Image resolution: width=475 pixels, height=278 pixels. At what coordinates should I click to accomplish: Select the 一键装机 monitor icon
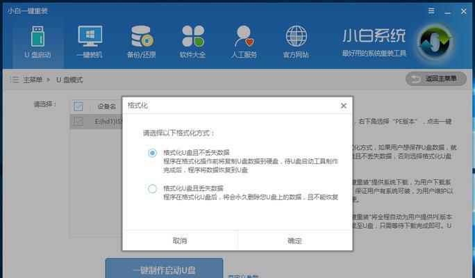tap(90, 36)
